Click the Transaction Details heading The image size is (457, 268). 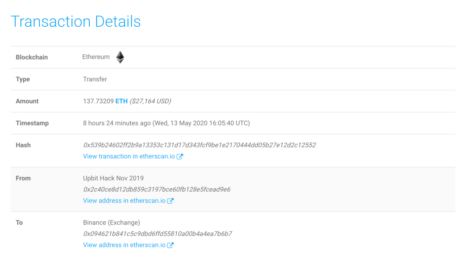[76, 21]
